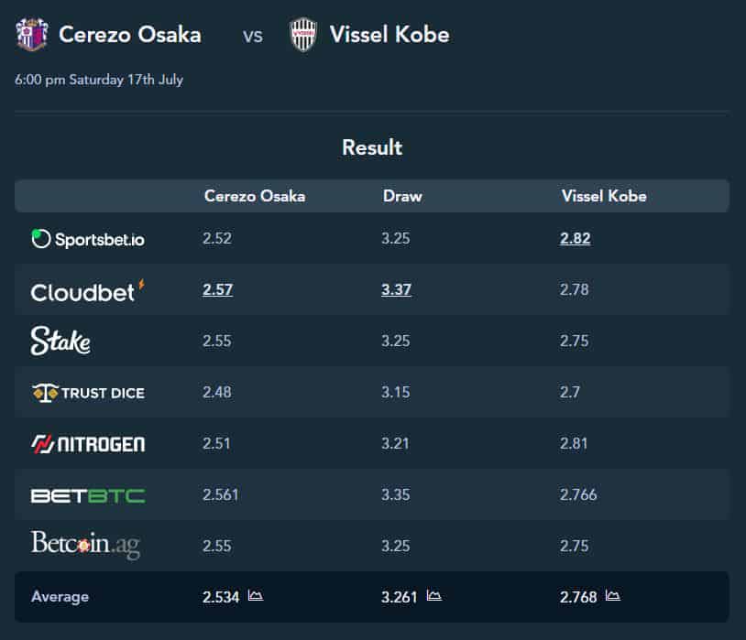Click Cloudbet best odds 2.57
The image size is (746, 640).
217,289
